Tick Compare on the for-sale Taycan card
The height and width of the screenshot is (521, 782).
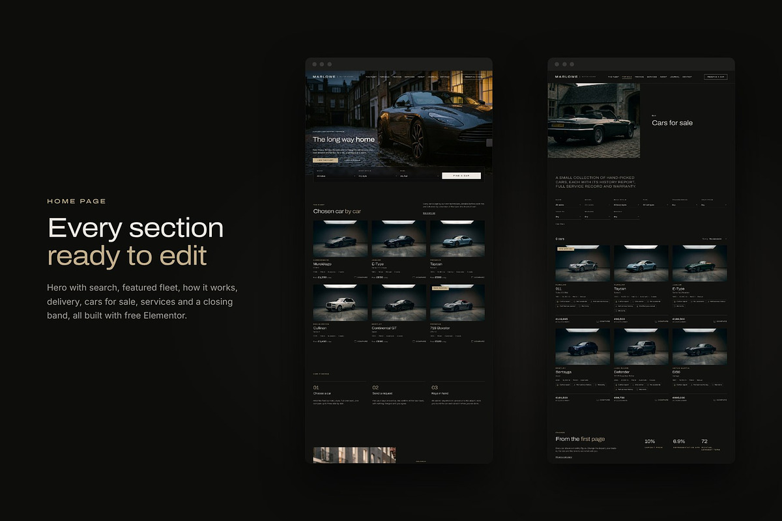[661, 321]
